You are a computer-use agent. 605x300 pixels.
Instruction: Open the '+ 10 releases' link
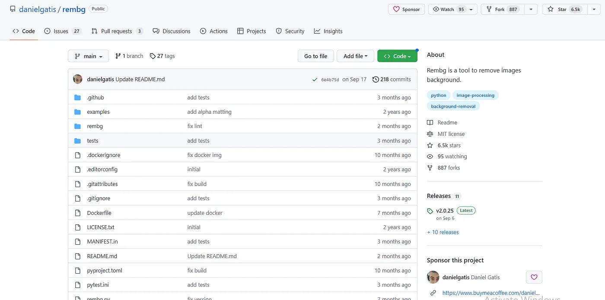[x=443, y=232]
